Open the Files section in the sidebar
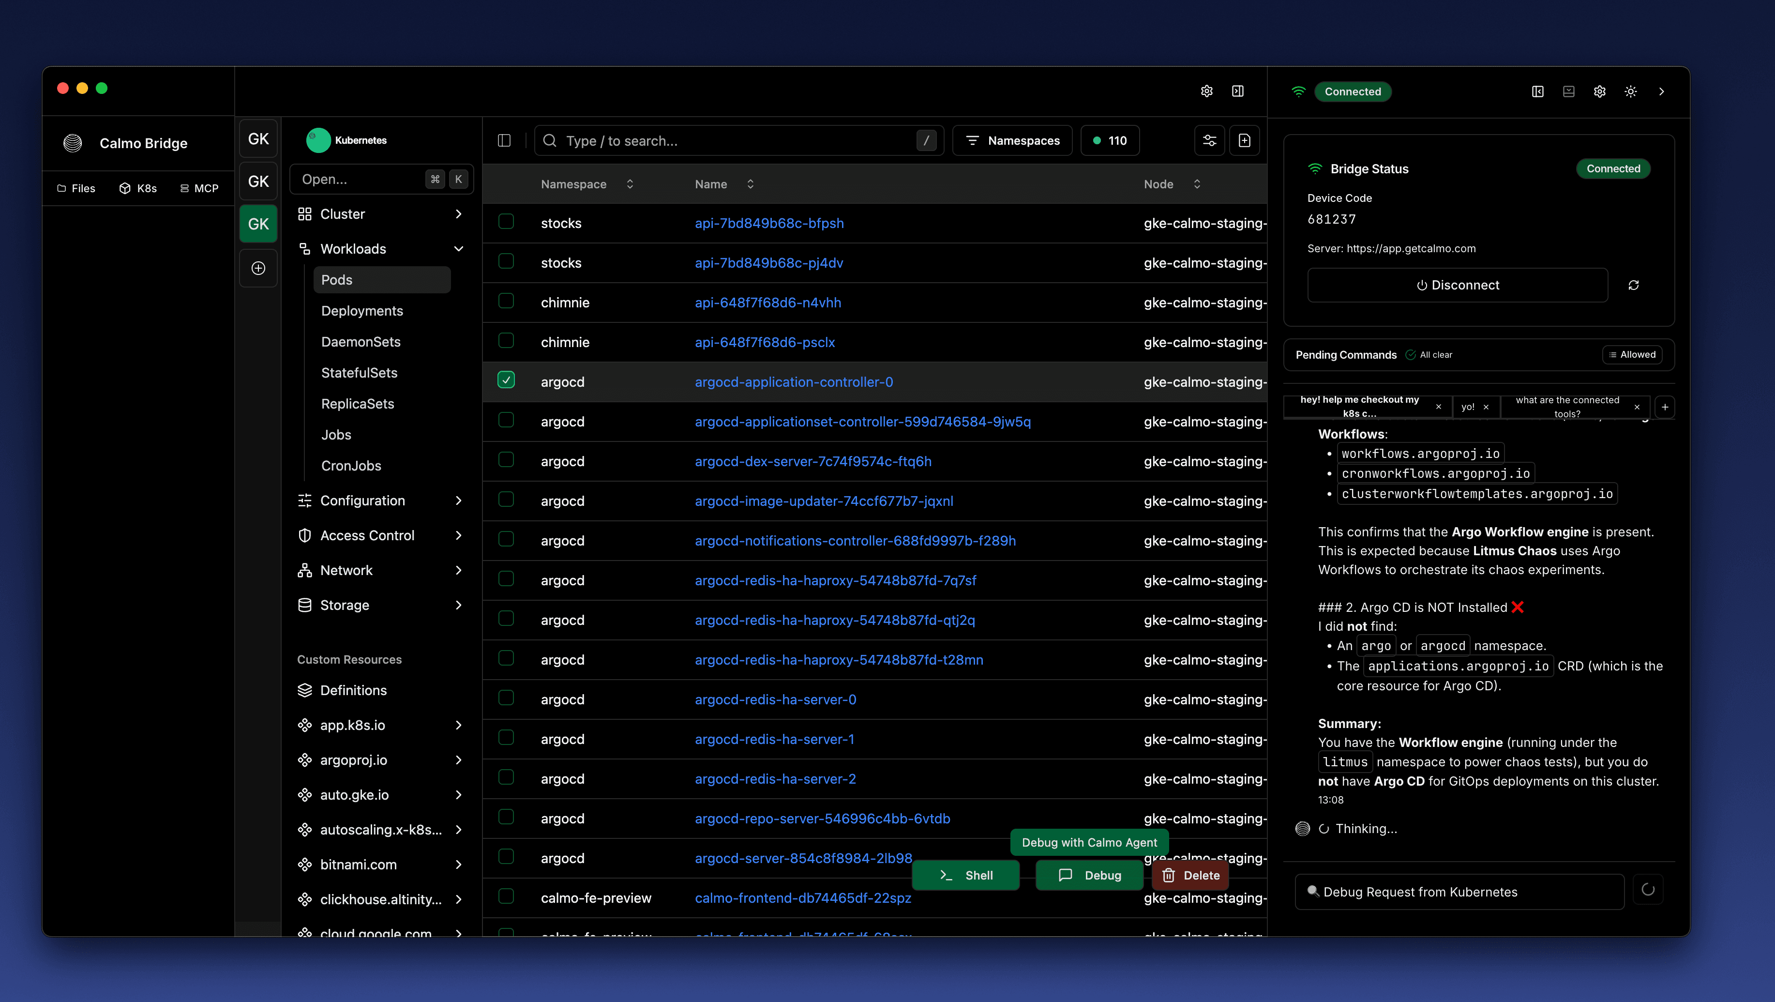The height and width of the screenshot is (1002, 1775). [x=76, y=188]
